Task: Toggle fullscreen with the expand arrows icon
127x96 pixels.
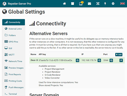Action: point(98,4)
